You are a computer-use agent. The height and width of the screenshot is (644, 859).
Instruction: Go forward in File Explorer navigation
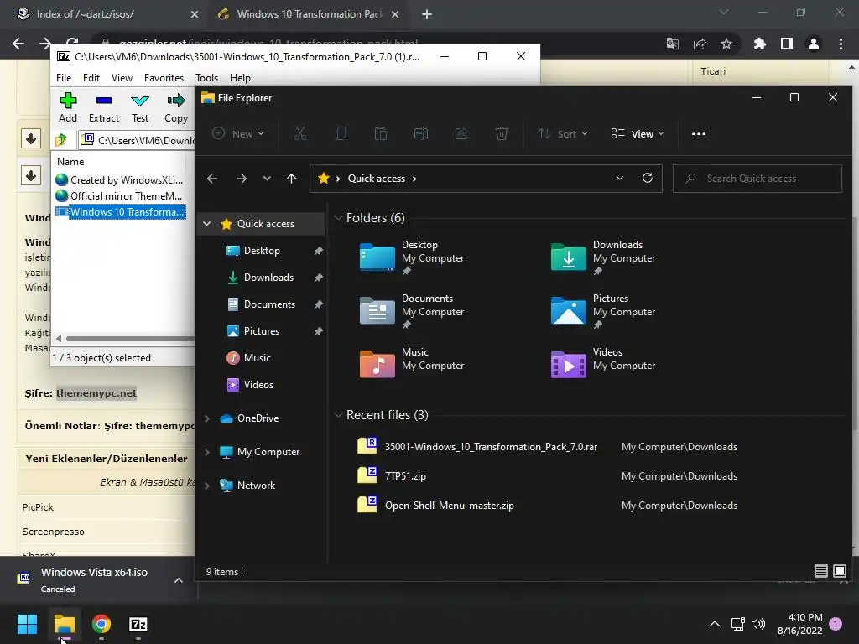(x=241, y=179)
